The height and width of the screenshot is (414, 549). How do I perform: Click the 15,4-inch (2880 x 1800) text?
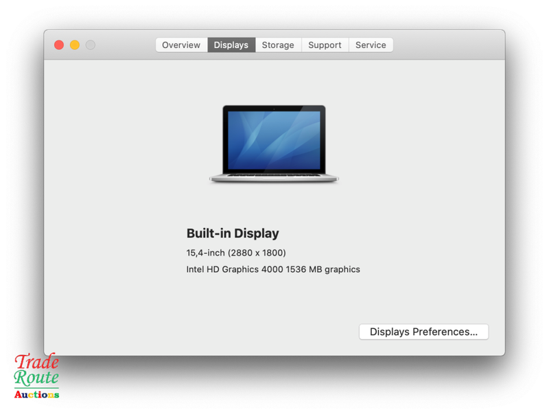pyautogui.click(x=236, y=253)
